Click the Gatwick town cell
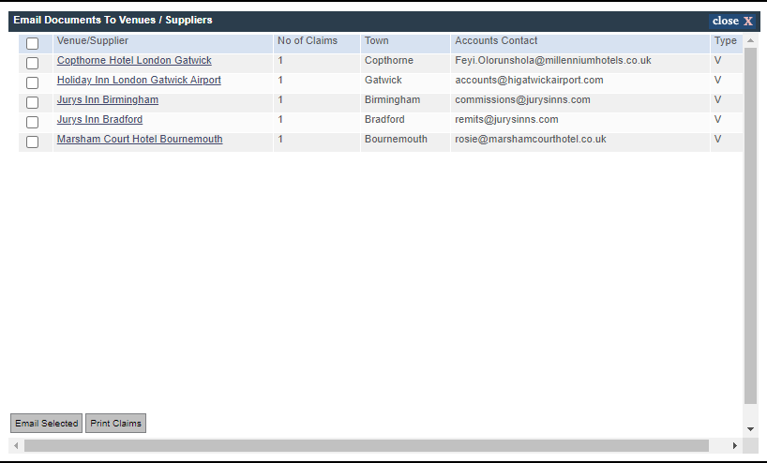 tap(405, 83)
